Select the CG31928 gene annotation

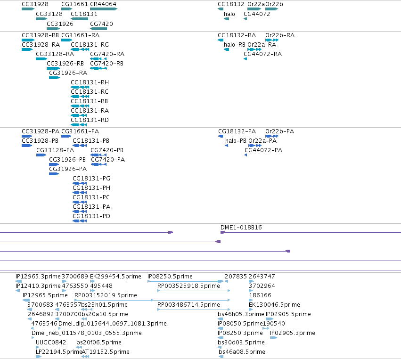point(28,9)
